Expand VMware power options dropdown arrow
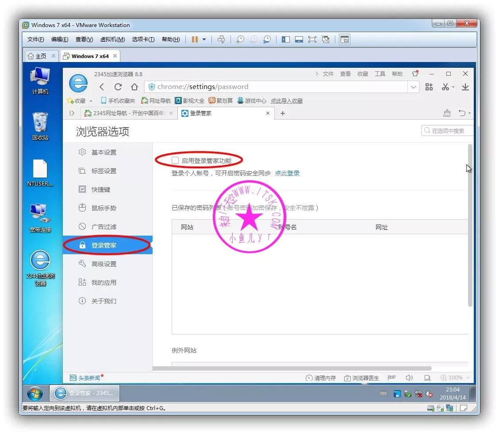 [204, 39]
